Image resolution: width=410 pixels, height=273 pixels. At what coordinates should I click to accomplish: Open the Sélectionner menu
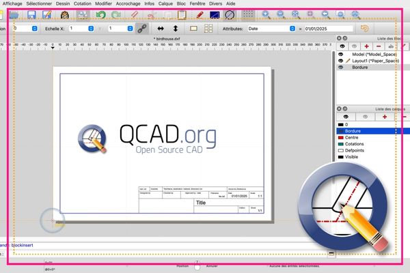click(x=39, y=3)
